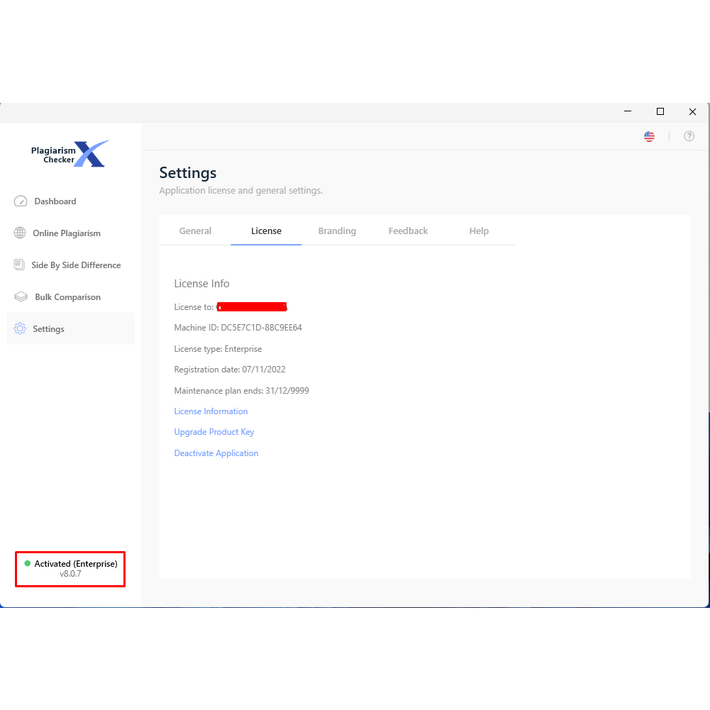Click the Deactivate Application link
This screenshot has height=710, width=710.
(x=216, y=453)
